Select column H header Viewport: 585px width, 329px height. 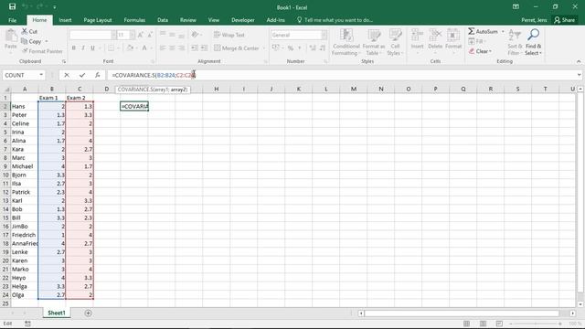point(216,89)
